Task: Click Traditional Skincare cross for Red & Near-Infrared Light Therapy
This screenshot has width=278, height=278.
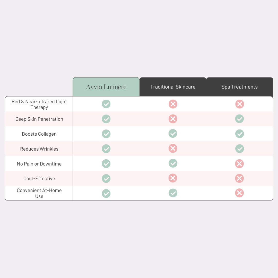Action: pyautogui.click(x=173, y=104)
